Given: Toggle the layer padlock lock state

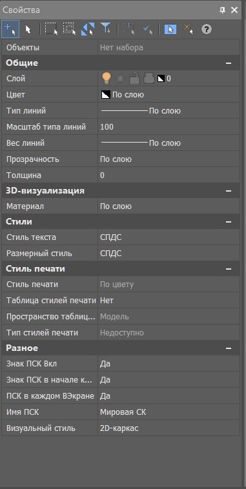Looking at the screenshot, I should click(134, 79).
